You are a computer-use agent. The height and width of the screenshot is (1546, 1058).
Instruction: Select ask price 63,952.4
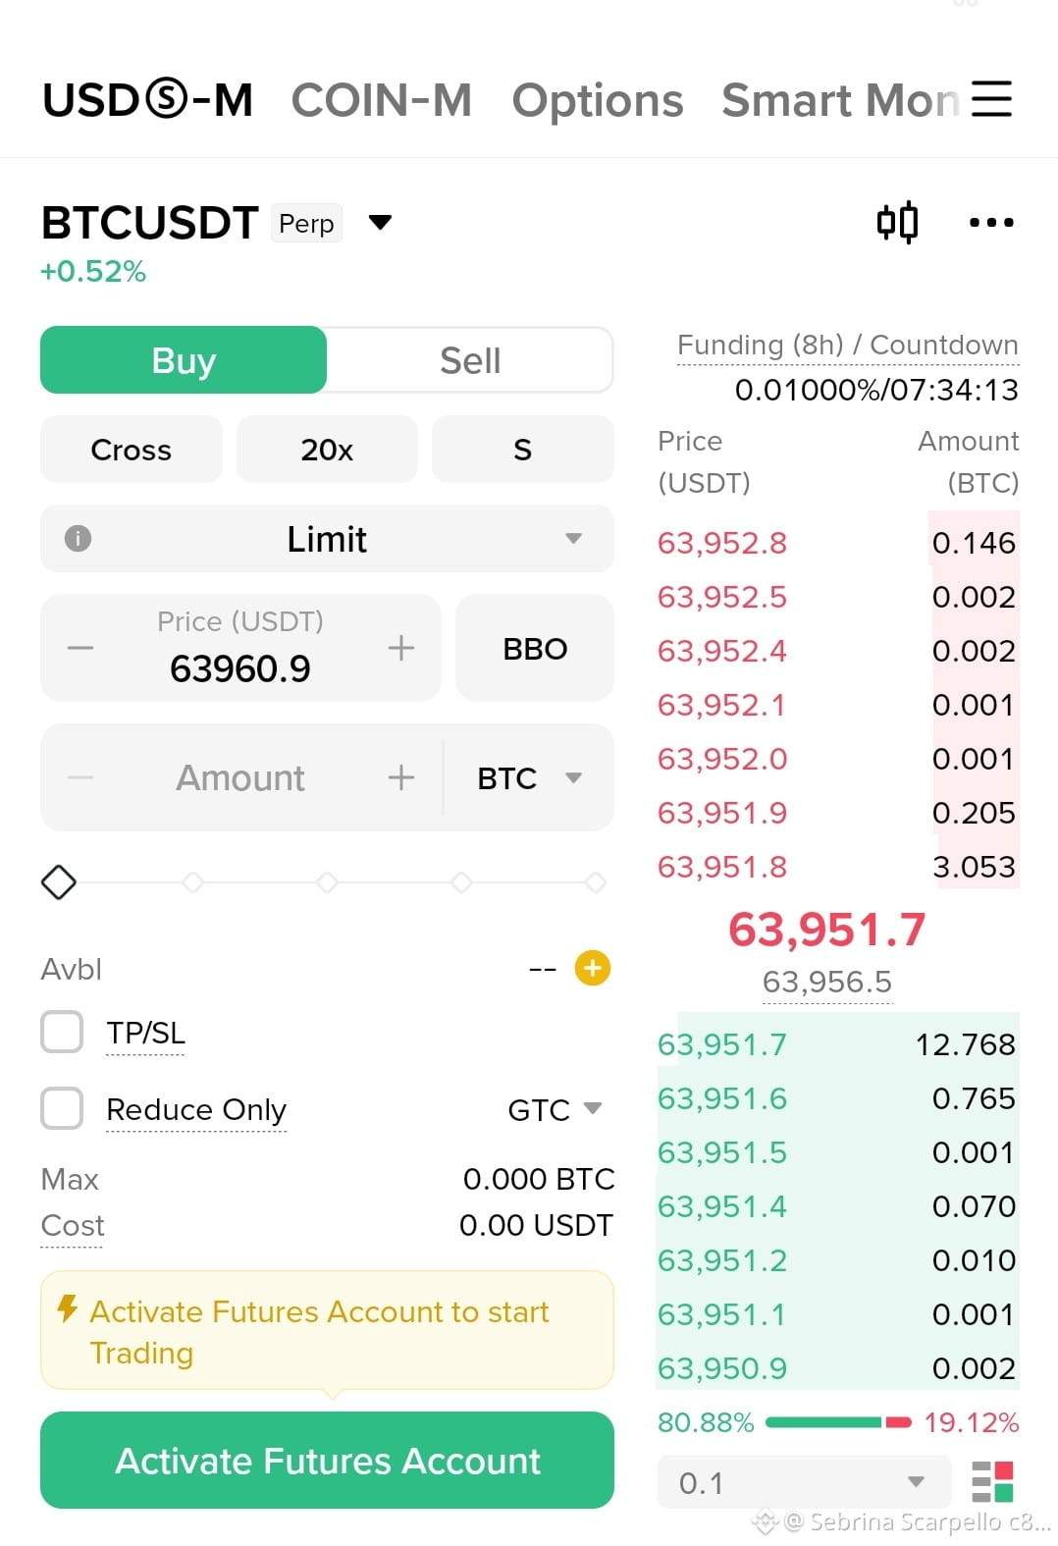coord(722,651)
